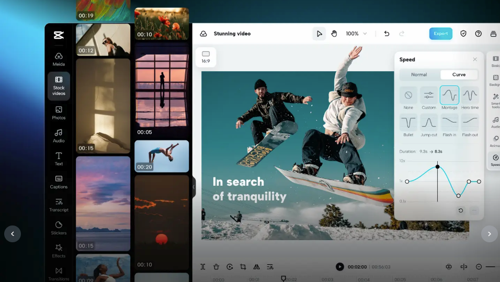Viewport: 500px width, 282px height.
Task: Open the Captions panel
Action: click(x=59, y=182)
